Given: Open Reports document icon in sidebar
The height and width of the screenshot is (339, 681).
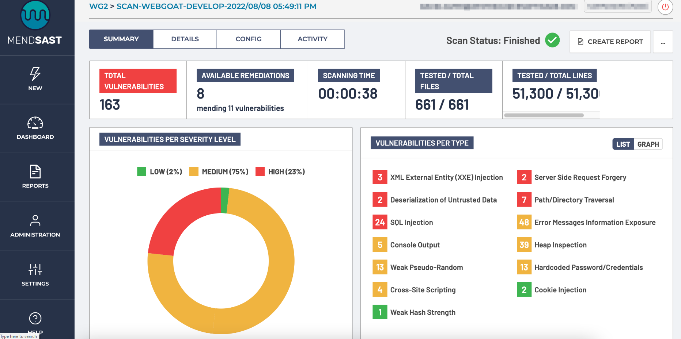Looking at the screenshot, I should click(35, 172).
